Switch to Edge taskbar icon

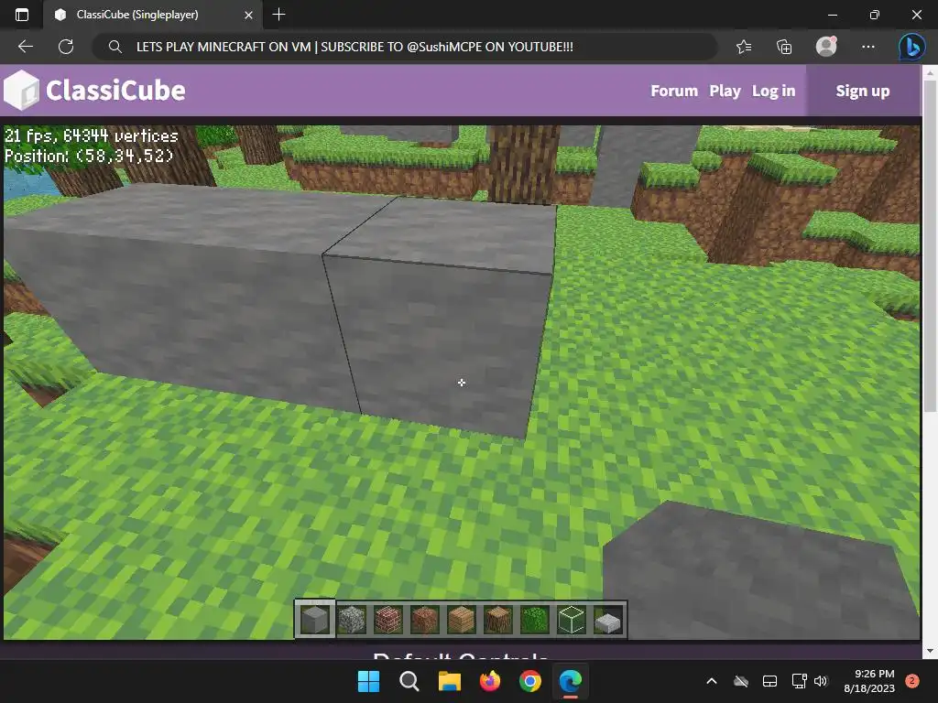tap(570, 681)
